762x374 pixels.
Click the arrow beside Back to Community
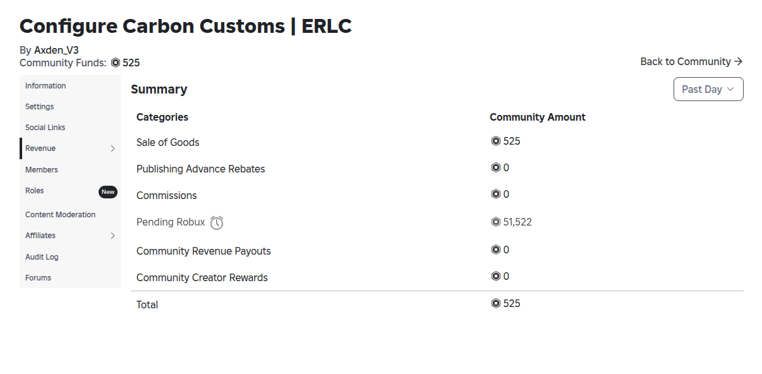[x=738, y=61]
